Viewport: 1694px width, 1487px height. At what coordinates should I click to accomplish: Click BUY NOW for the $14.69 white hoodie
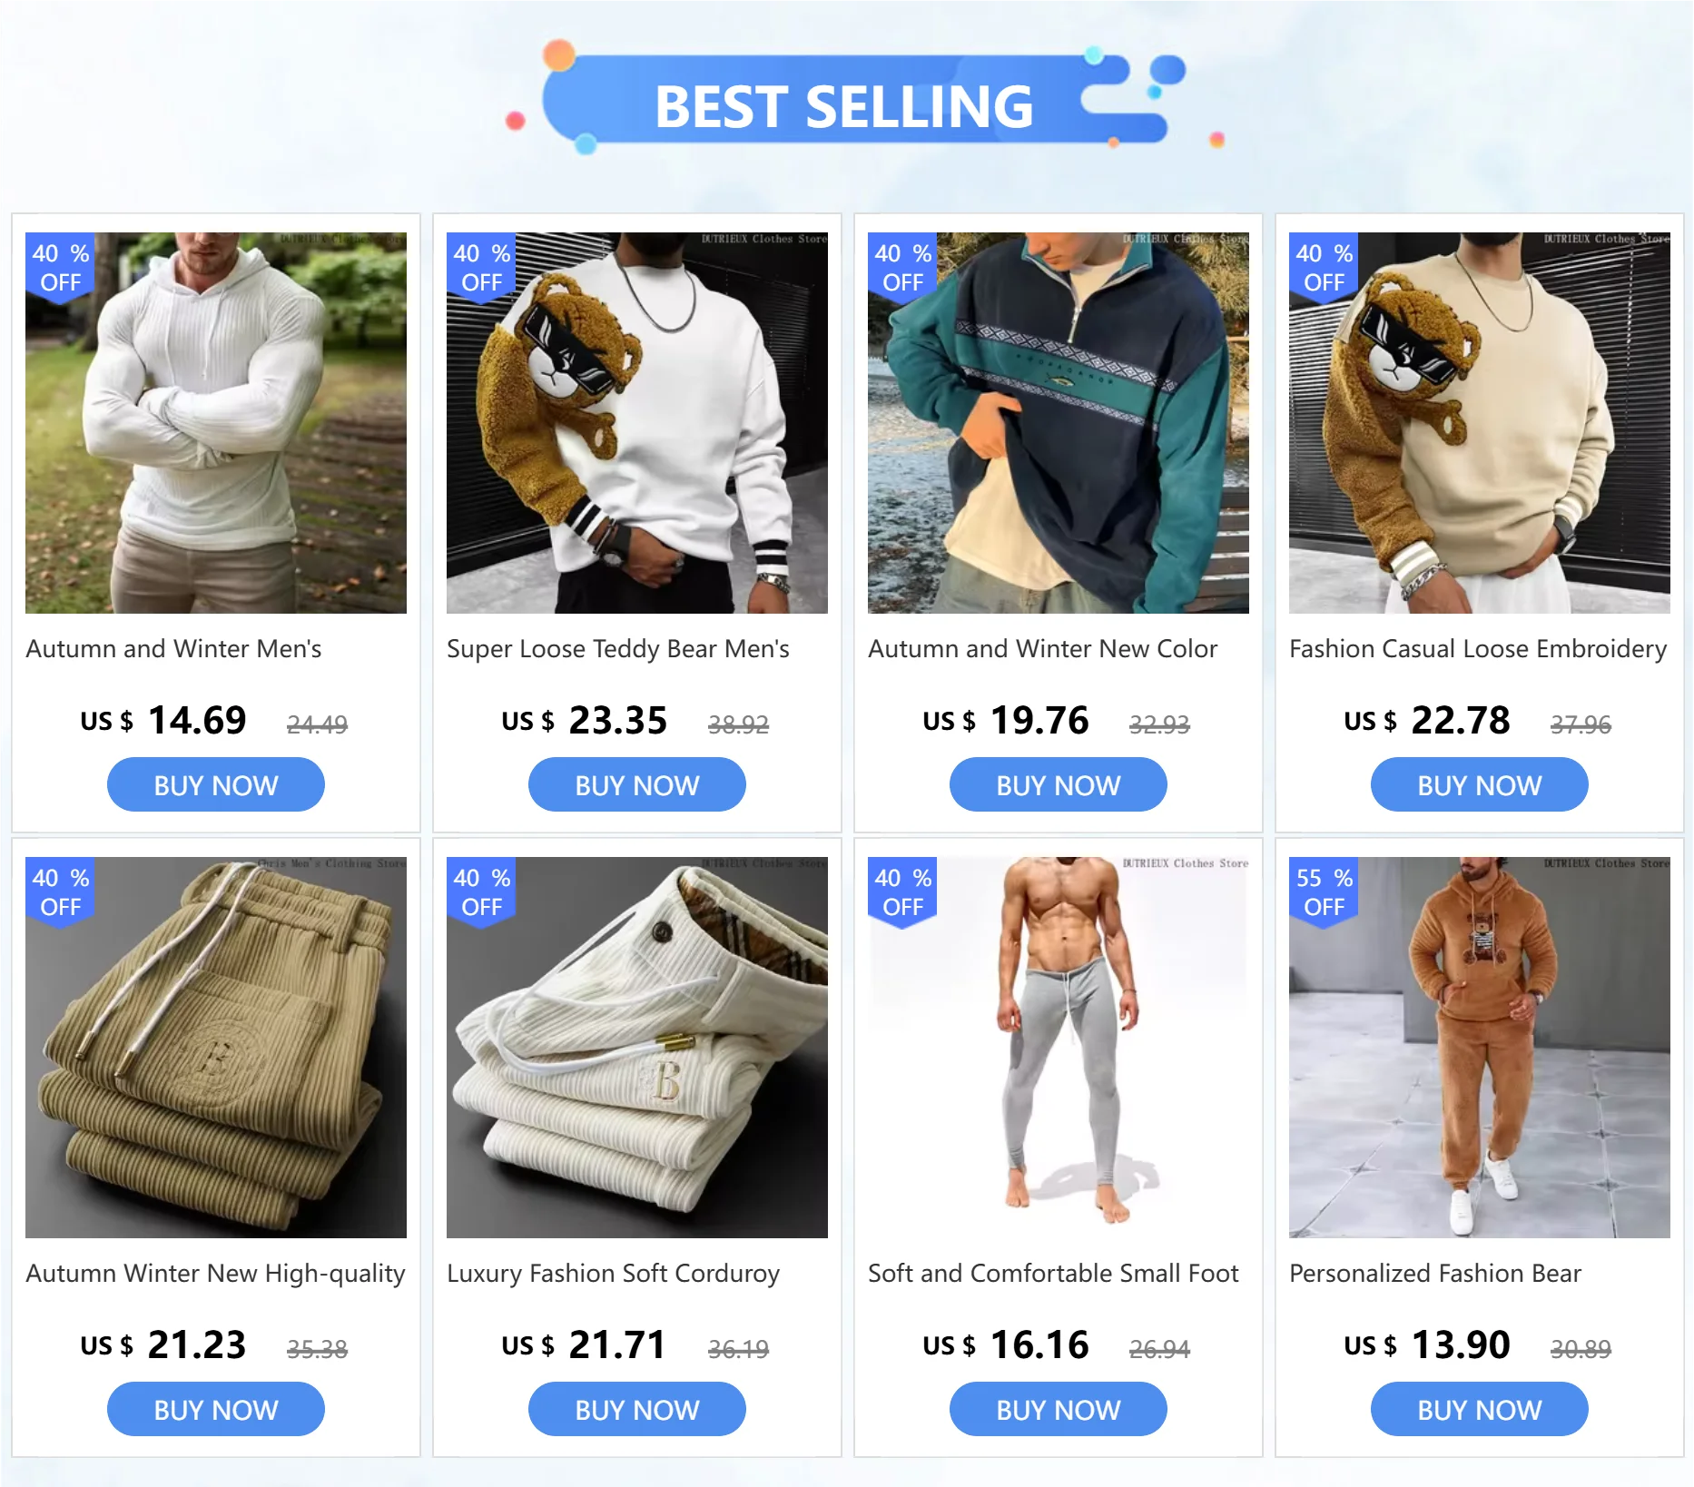click(216, 785)
